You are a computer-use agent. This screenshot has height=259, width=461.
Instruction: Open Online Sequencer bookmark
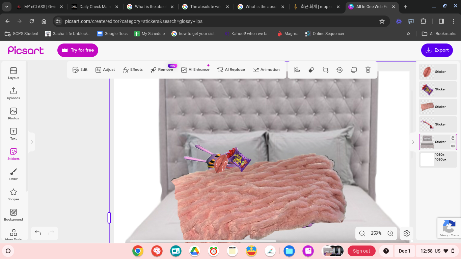point(324,34)
